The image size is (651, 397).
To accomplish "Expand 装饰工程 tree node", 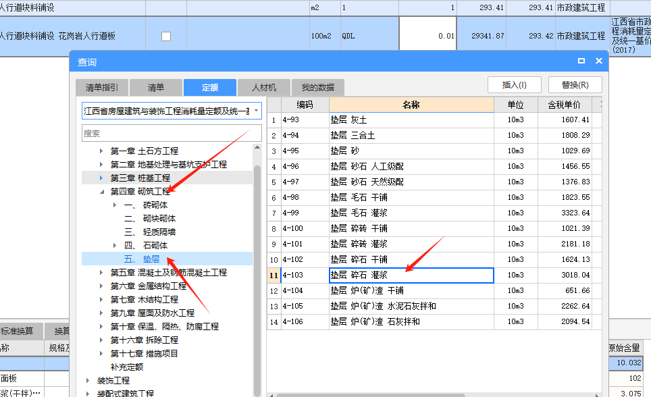I will click(88, 380).
